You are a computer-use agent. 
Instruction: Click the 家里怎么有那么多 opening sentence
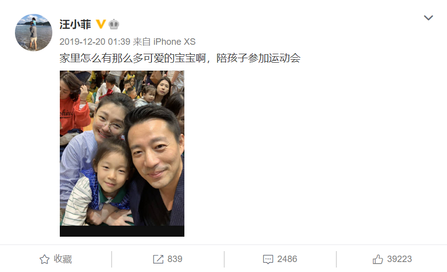[133, 58]
